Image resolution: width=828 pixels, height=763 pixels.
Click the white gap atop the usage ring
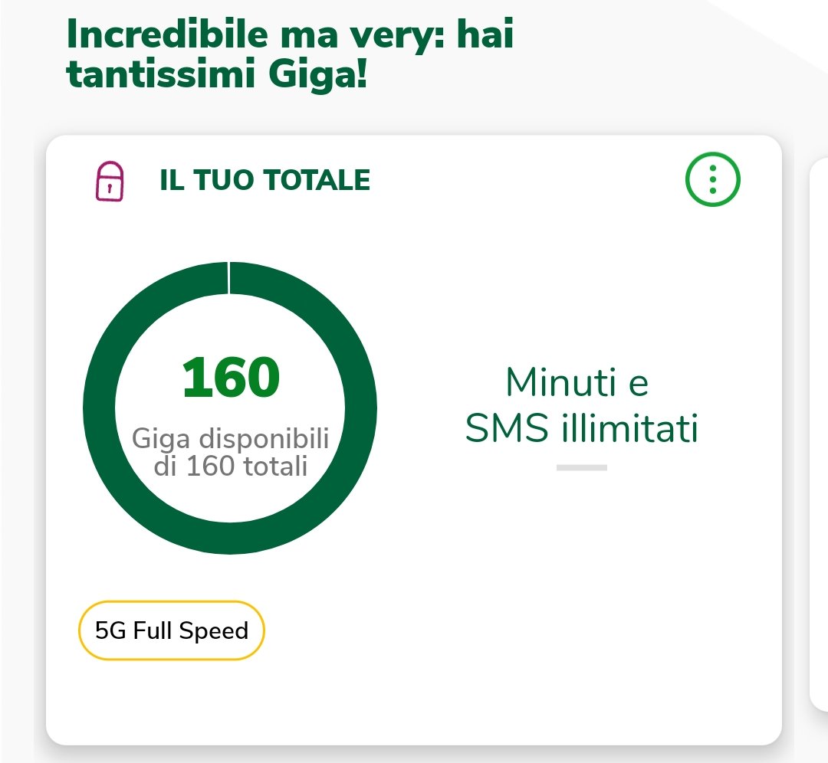(229, 277)
